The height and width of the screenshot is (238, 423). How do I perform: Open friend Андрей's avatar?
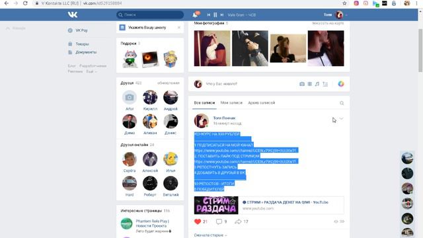171,97
